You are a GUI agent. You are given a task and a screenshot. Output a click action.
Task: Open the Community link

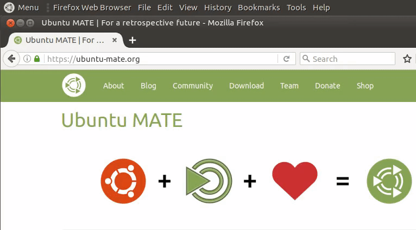[193, 86]
